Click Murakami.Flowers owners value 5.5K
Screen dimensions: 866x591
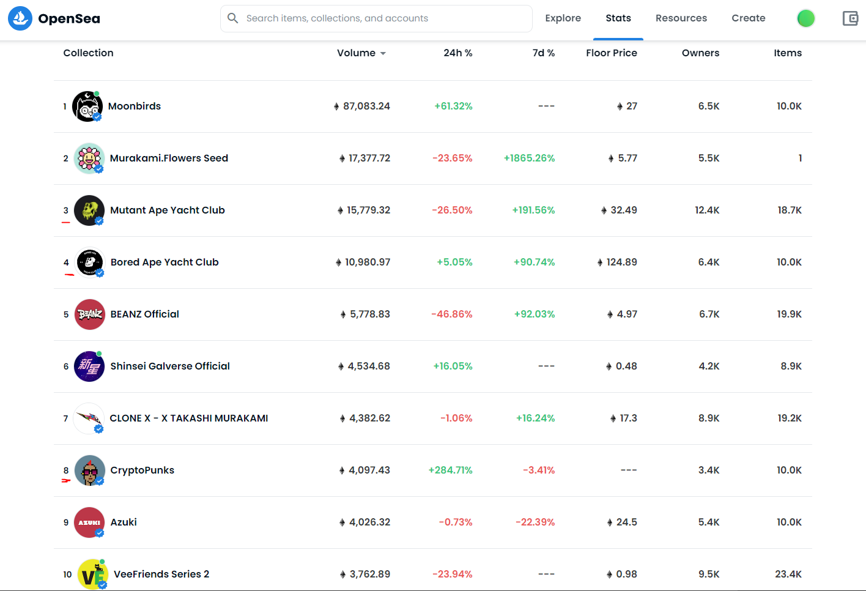pos(709,158)
